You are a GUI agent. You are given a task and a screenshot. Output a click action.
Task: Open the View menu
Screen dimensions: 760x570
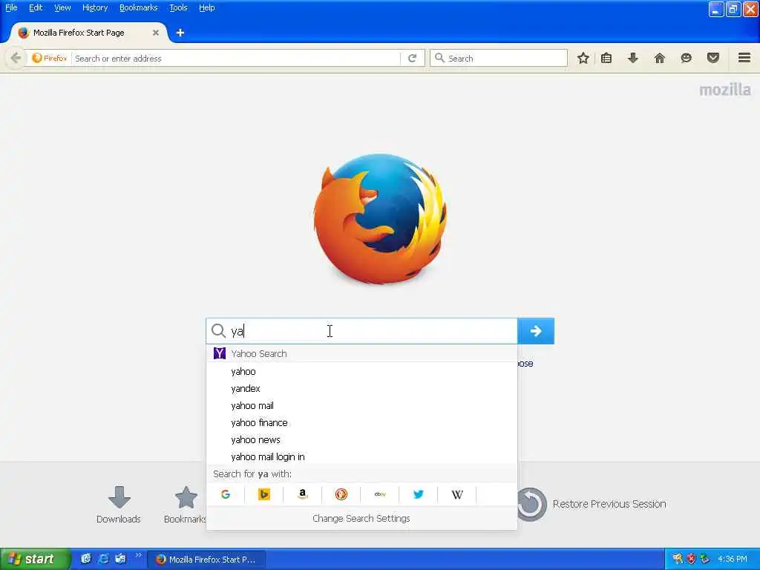coord(62,7)
